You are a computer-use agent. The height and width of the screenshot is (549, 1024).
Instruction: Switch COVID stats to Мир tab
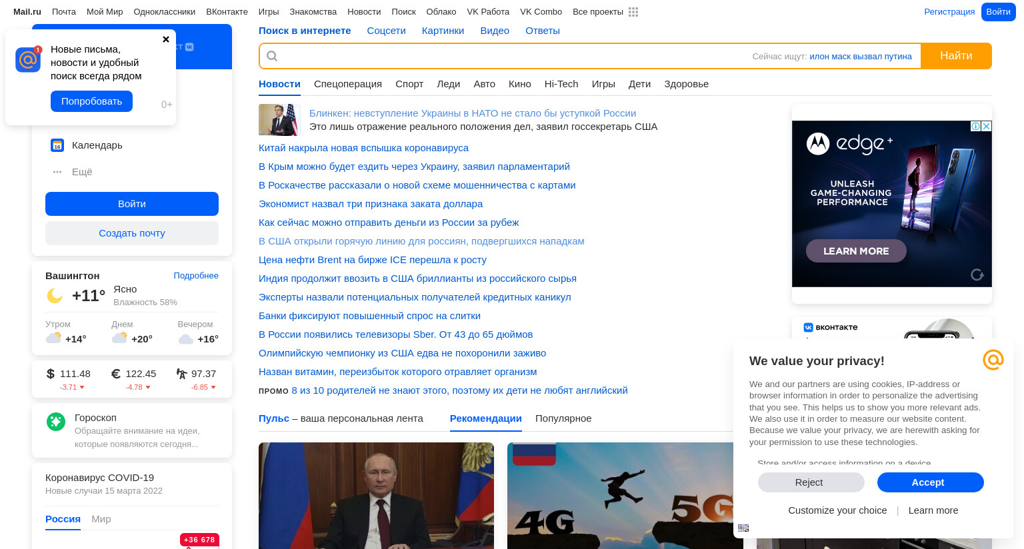coord(101,519)
